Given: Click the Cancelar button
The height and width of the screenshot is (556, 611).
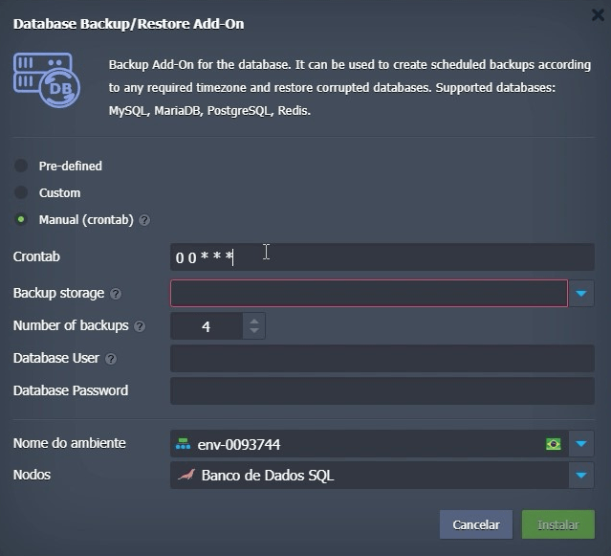Looking at the screenshot, I should (x=476, y=524).
